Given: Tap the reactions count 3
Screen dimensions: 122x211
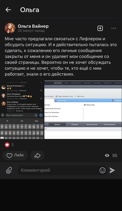Looking at the screenshot, I should [x=12, y=145].
